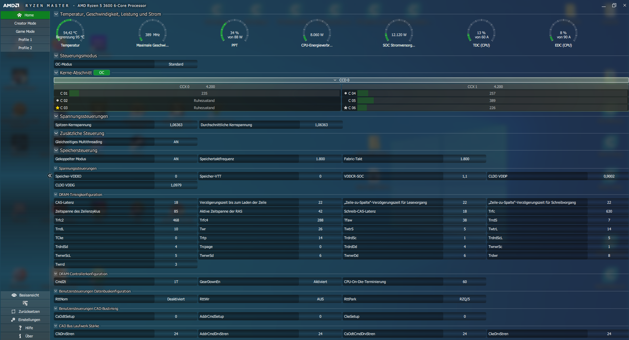Click the Fabric-Takt value 1.800

pyautogui.click(x=465, y=159)
